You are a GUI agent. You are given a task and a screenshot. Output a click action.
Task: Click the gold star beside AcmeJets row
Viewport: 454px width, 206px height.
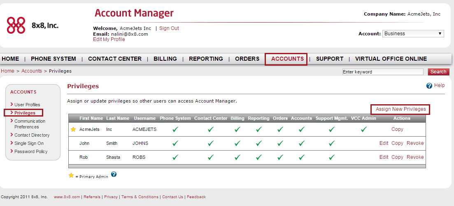(73, 130)
